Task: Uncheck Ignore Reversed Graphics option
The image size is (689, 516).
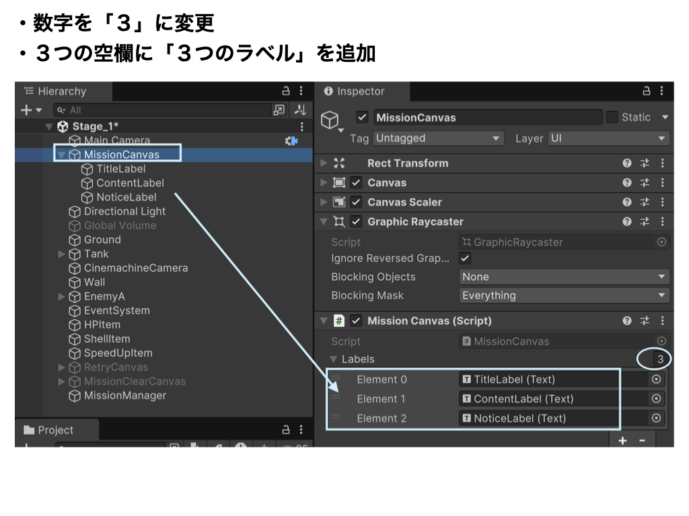Action: pos(465,258)
